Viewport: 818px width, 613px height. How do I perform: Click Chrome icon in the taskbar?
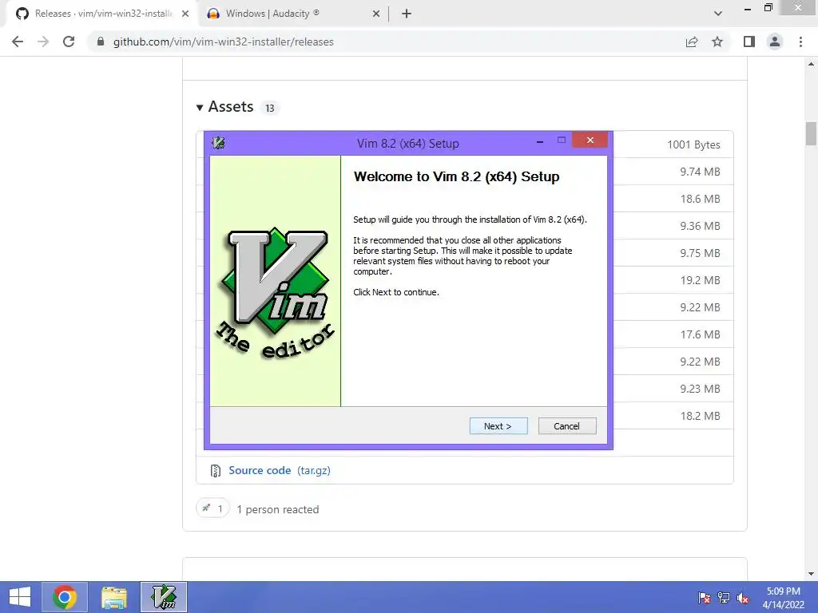click(x=64, y=597)
